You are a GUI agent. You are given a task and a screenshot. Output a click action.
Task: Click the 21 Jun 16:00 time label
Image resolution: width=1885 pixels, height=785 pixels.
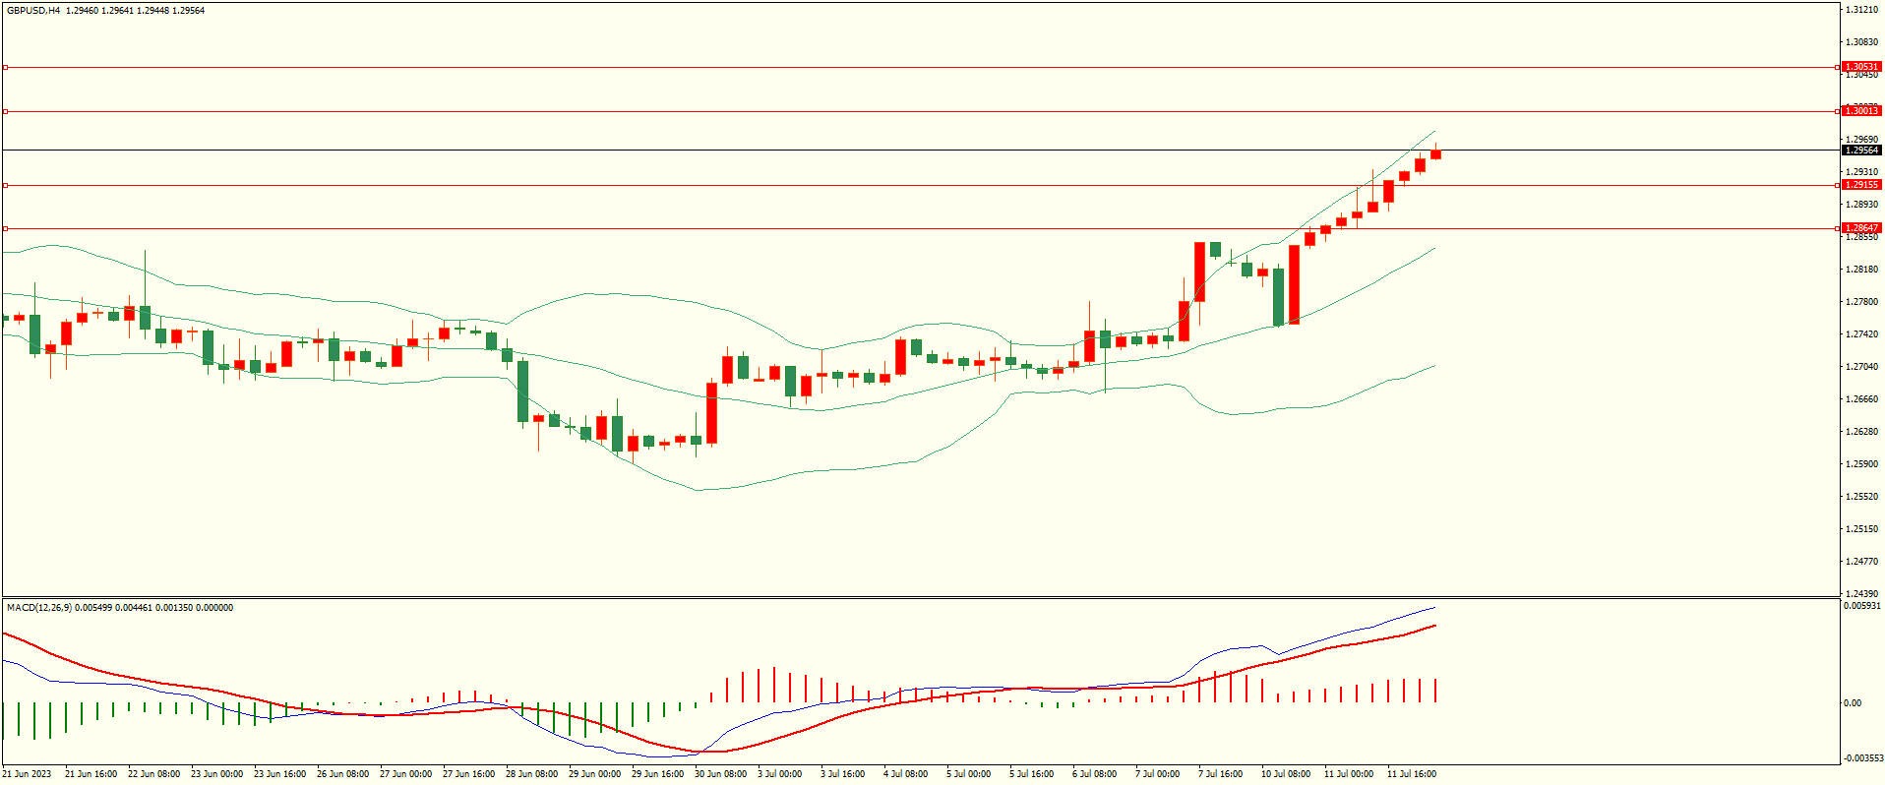[x=91, y=774]
